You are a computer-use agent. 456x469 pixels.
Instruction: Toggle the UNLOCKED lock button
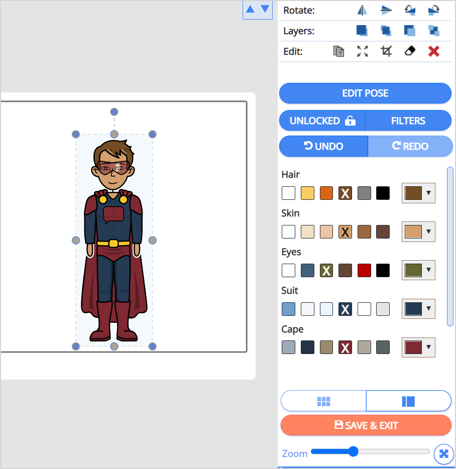coord(322,121)
